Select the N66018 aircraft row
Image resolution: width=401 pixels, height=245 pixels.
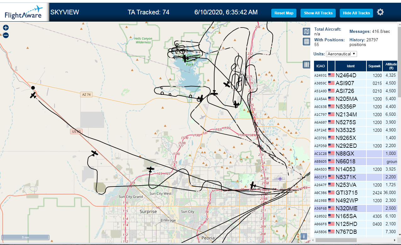[x=355, y=161]
